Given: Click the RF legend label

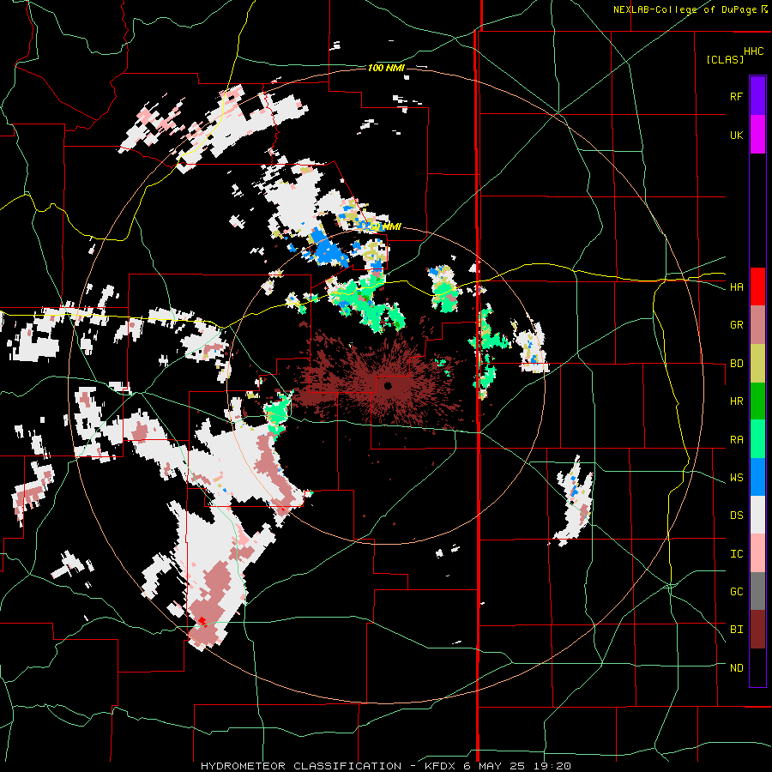Looking at the screenshot, I should tap(736, 96).
